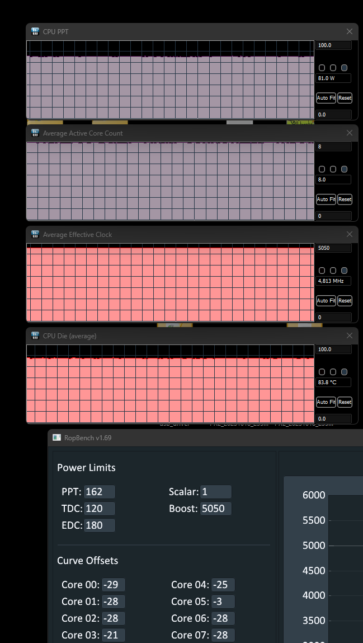Click Reset in the CPU PPT window
The width and height of the screenshot is (363, 643).
[x=345, y=98]
